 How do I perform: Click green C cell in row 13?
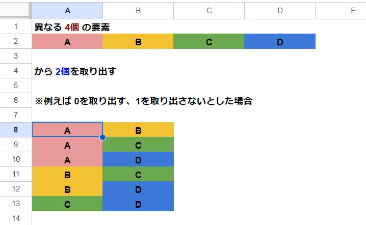[67, 204]
